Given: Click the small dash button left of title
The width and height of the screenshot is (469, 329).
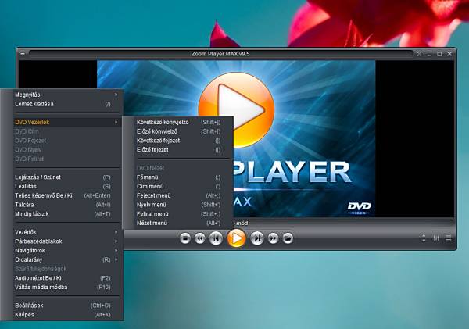Looking at the screenshot, I should click(23, 54).
